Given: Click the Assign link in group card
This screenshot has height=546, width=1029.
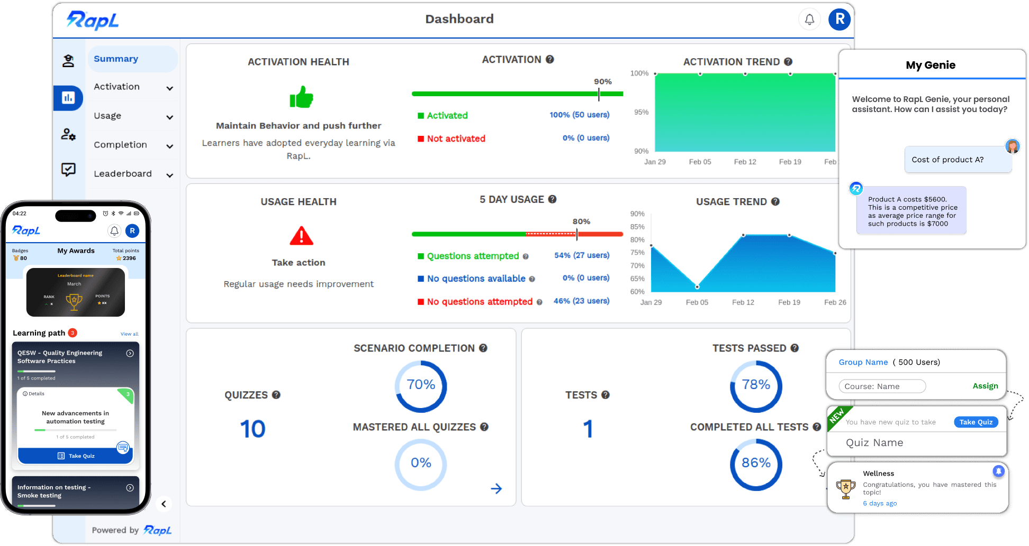Looking at the screenshot, I should coord(985,386).
